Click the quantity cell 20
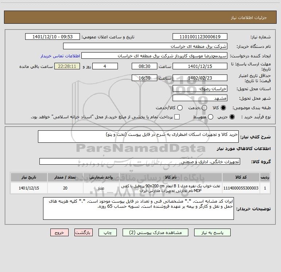The width and height of the screenshot is (281, 272). (65, 188)
